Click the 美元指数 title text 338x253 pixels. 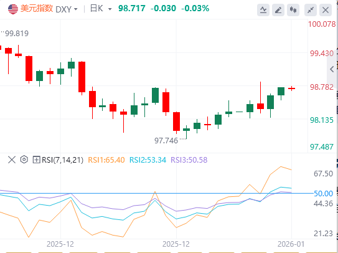(x=37, y=9)
